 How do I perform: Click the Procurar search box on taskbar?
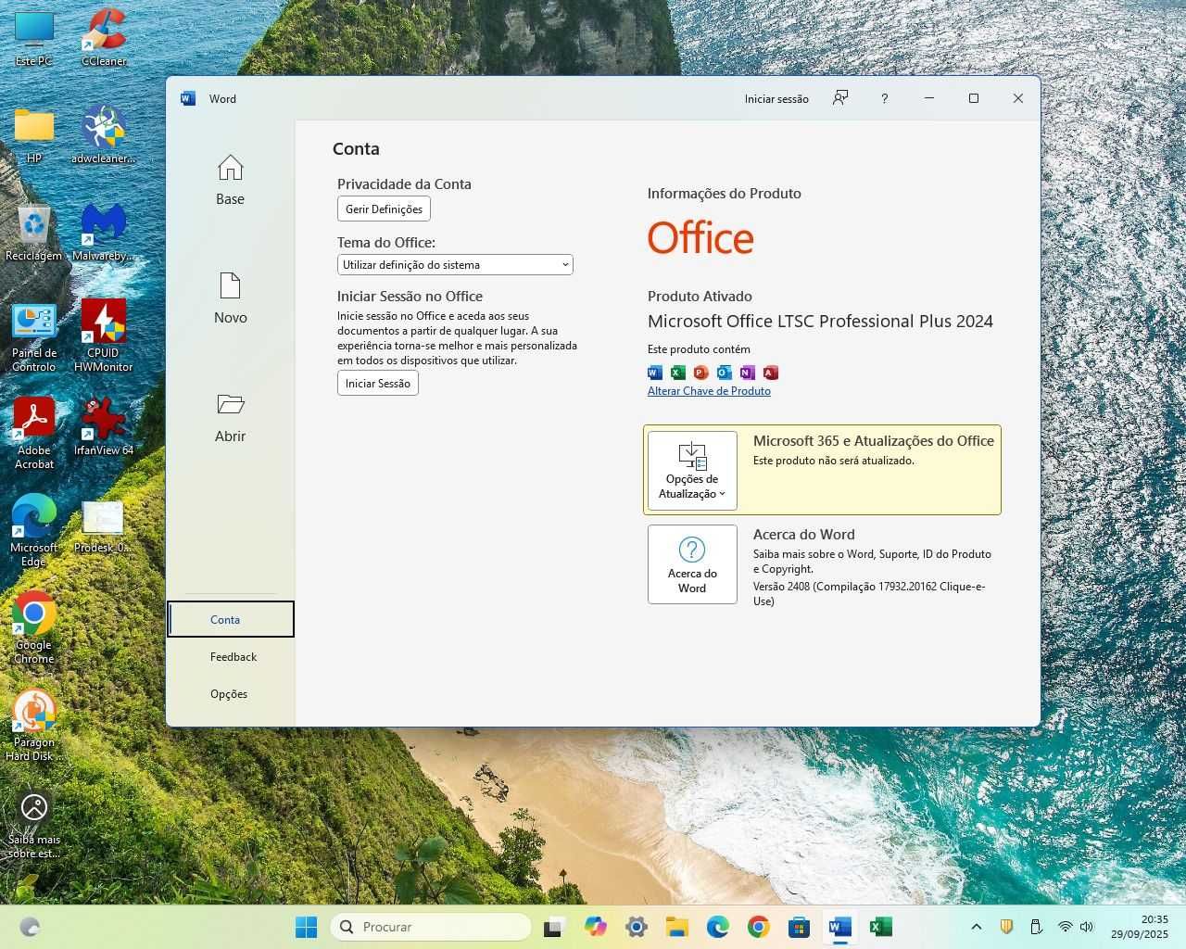click(431, 927)
